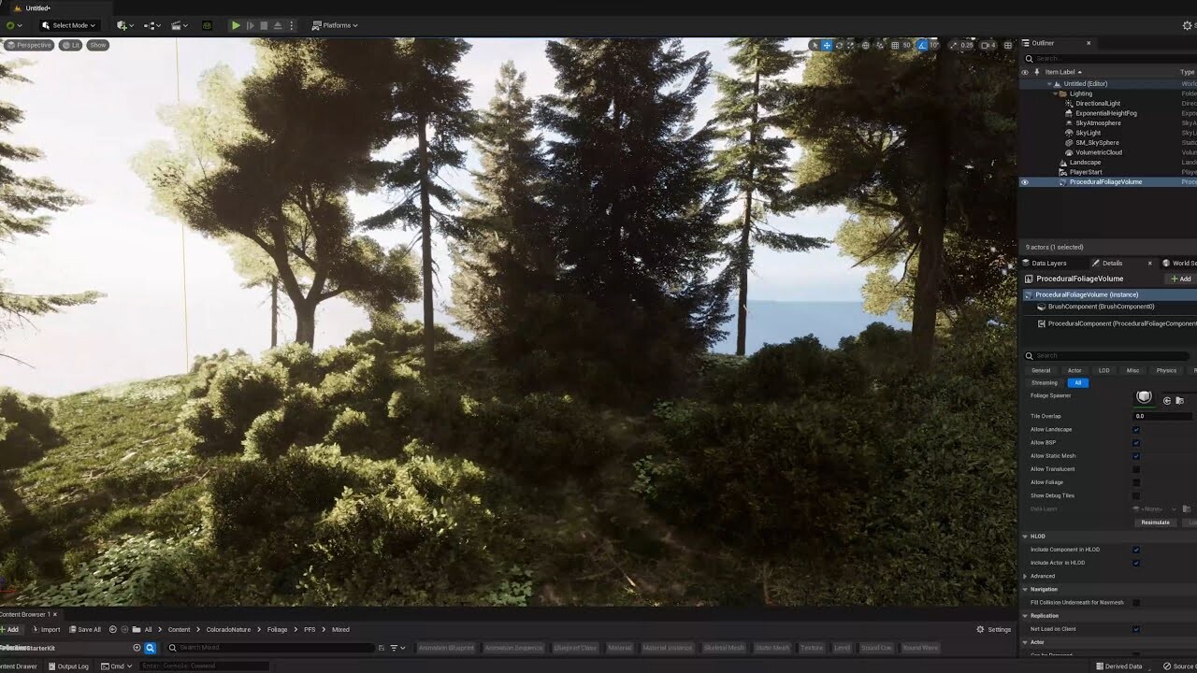Open the viewport Show menu

pos(98,45)
